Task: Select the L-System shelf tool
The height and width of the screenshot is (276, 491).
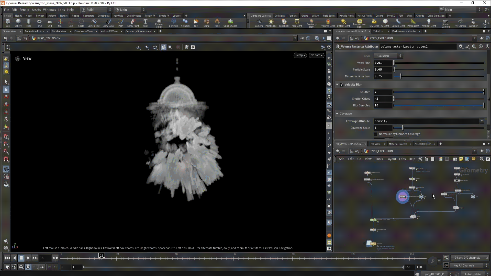Action: [x=174, y=22]
